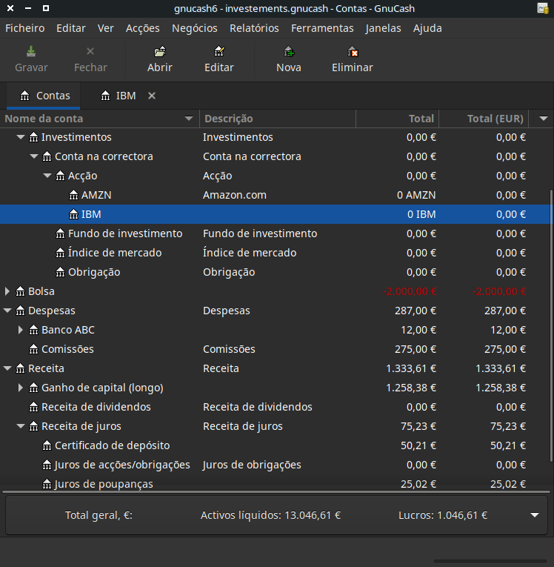Click the top-right window corner icon
This screenshot has height=567, width=554.
[x=543, y=8]
